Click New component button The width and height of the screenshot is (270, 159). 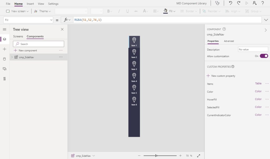point(25,50)
